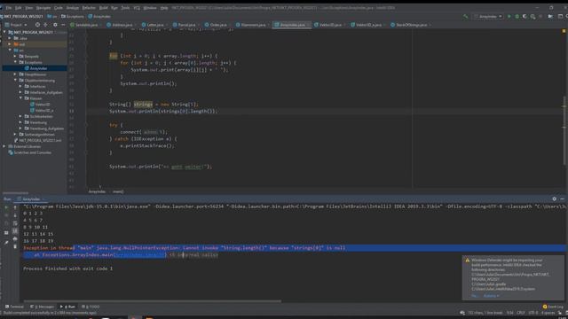Click expand/collapse all icon in Project panel
Image resolution: width=568 pixels, height=319 pixels.
(x=45, y=25)
